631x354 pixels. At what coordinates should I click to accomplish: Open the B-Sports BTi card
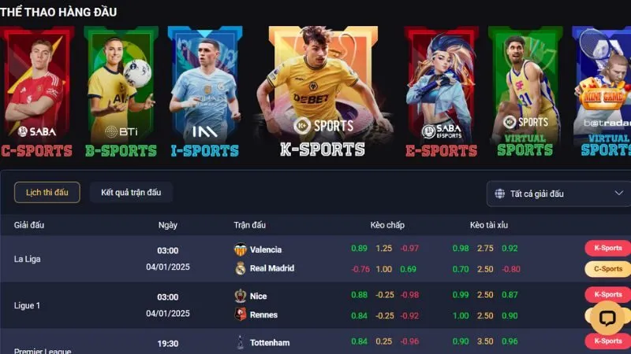(x=121, y=91)
